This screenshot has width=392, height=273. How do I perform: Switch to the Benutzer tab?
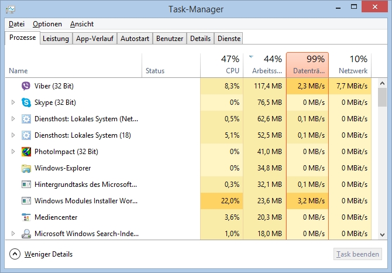pos(170,39)
